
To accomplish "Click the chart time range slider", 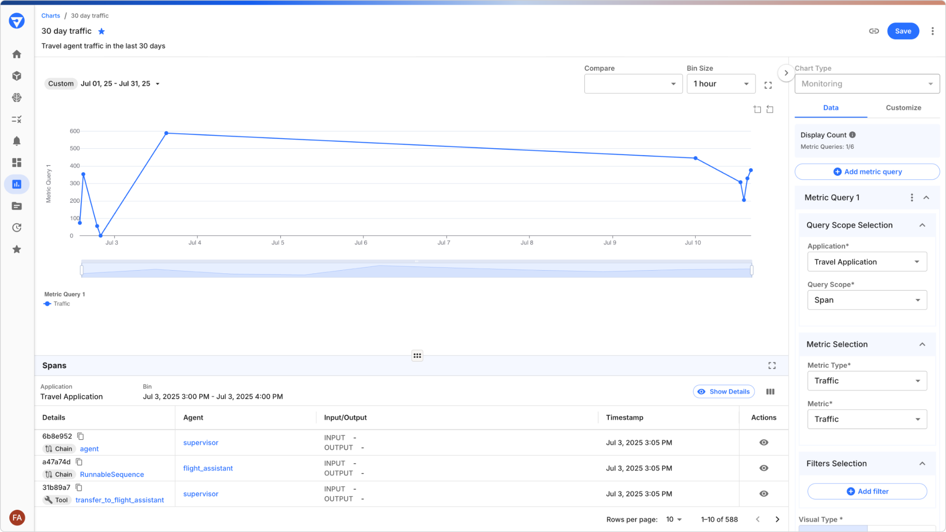I will pyautogui.click(x=416, y=269).
